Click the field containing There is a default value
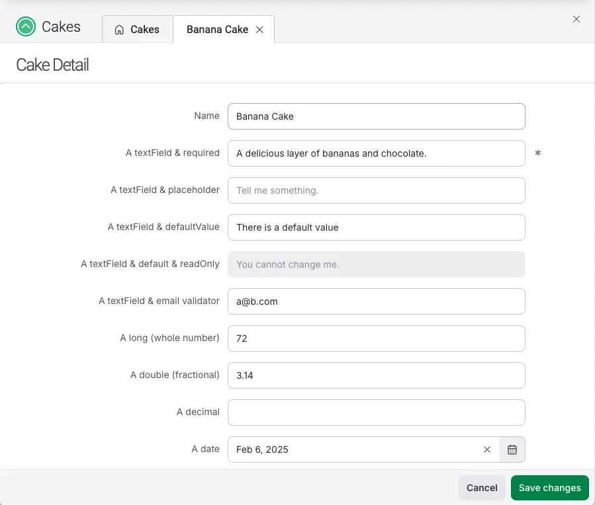Image resolution: width=595 pixels, height=505 pixels. pyautogui.click(x=376, y=227)
